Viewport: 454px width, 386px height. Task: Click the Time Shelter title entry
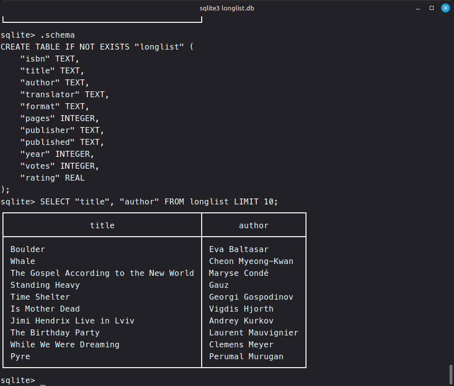(40, 297)
